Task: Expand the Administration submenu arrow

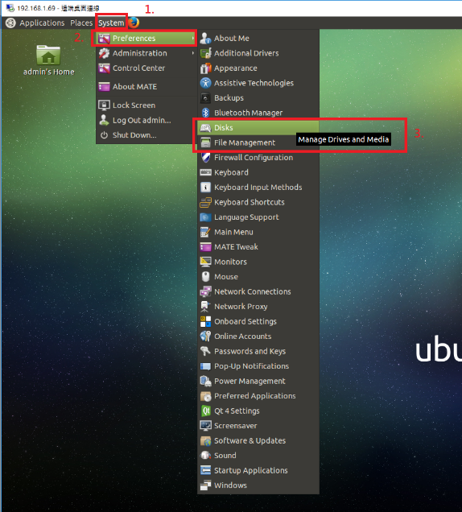Action: pyautogui.click(x=193, y=53)
